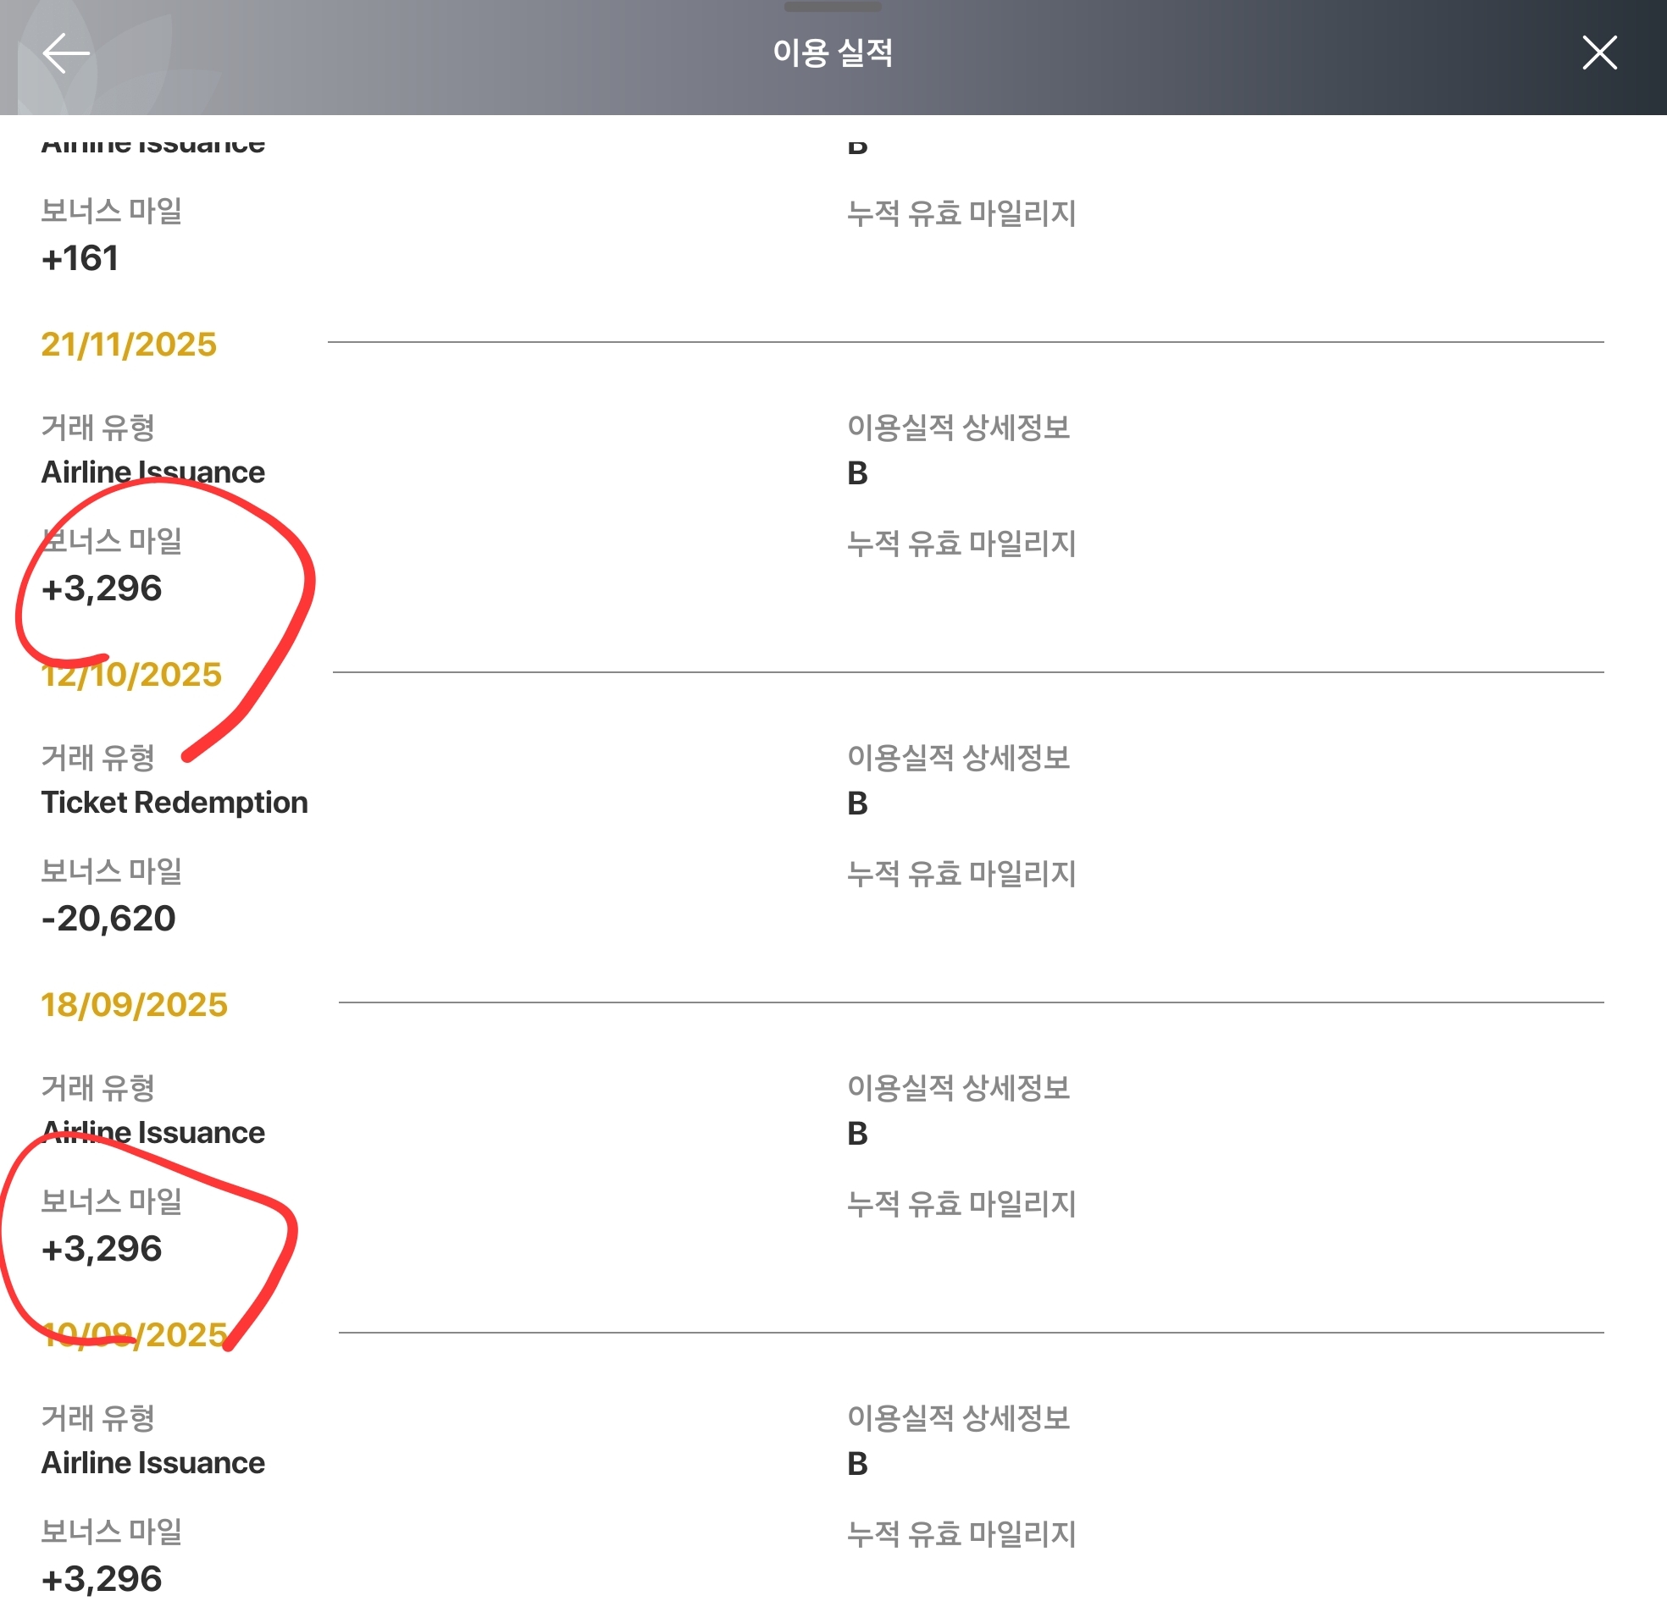This screenshot has width=1667, height=1607.
Task: Open Airline Issuance entry under 21/11/2025
Action: [x=153, y=472]
